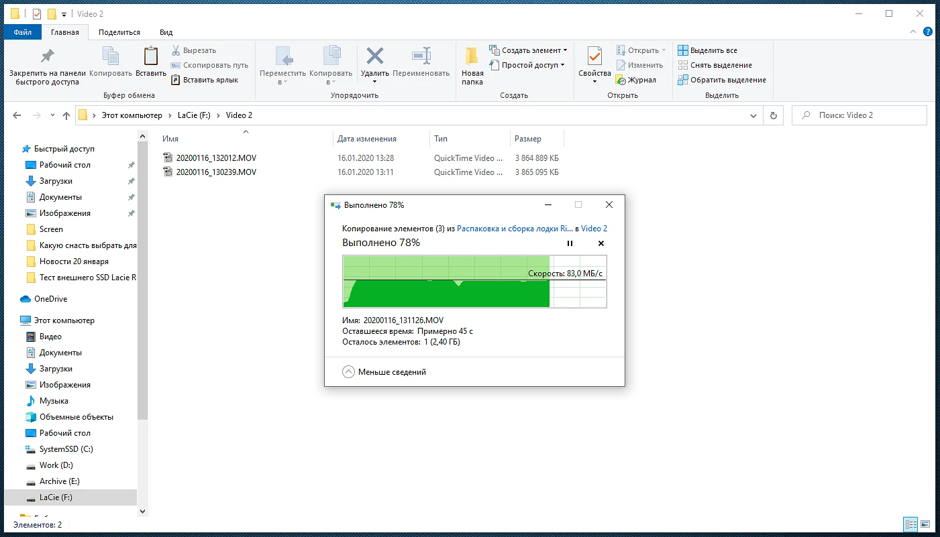Cancel the copy with the X icon
The height and width of the screenshot is (537, 940).
pos(600,243)
